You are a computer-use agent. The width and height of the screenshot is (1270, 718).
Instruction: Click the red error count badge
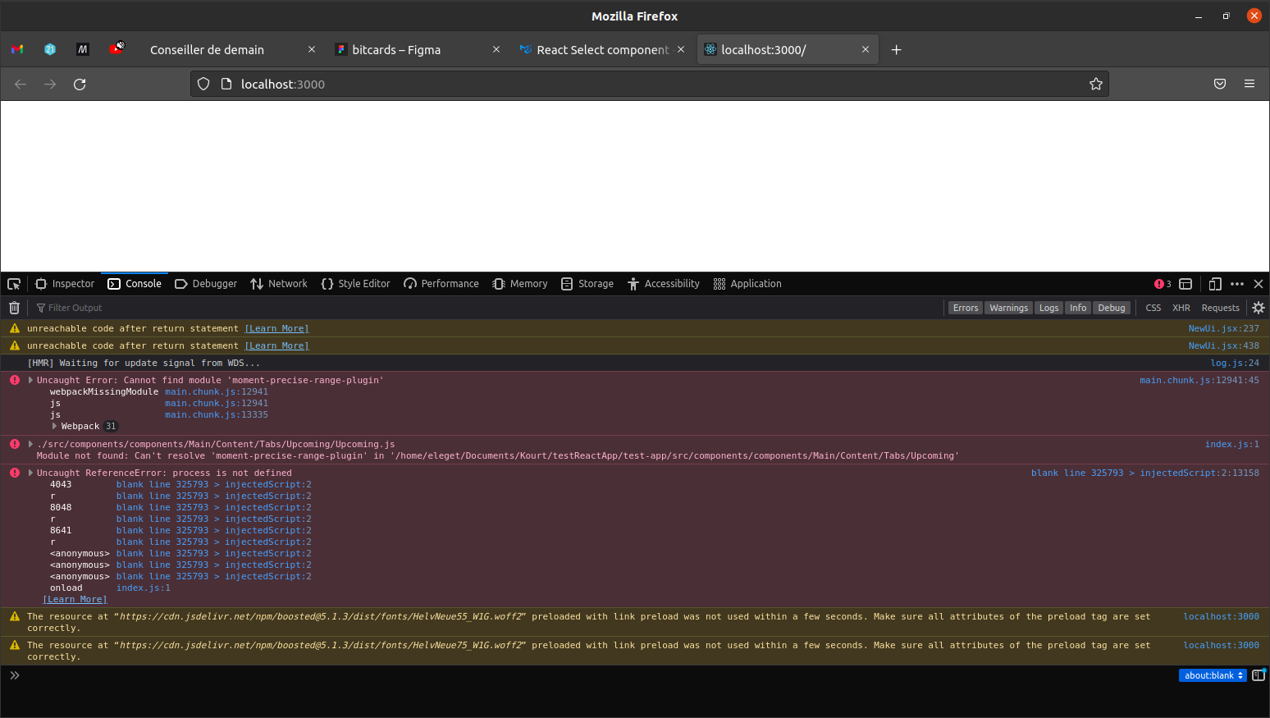point(1163,284)
